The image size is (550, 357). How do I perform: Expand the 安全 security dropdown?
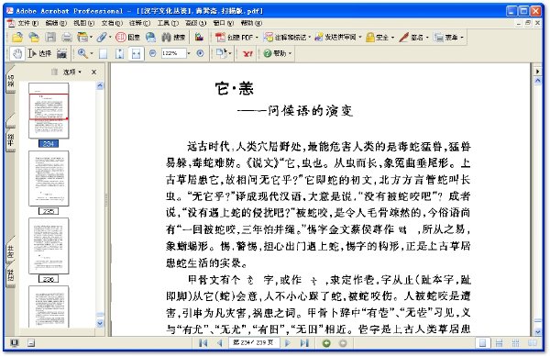(392, 37)
